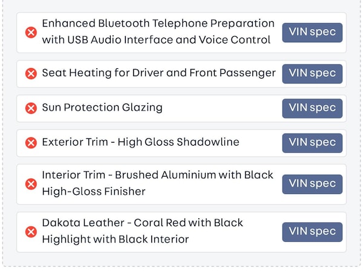Click the Sun Protection Glazing label
This screenshot has height=275, width=363.
click(102, 108)
